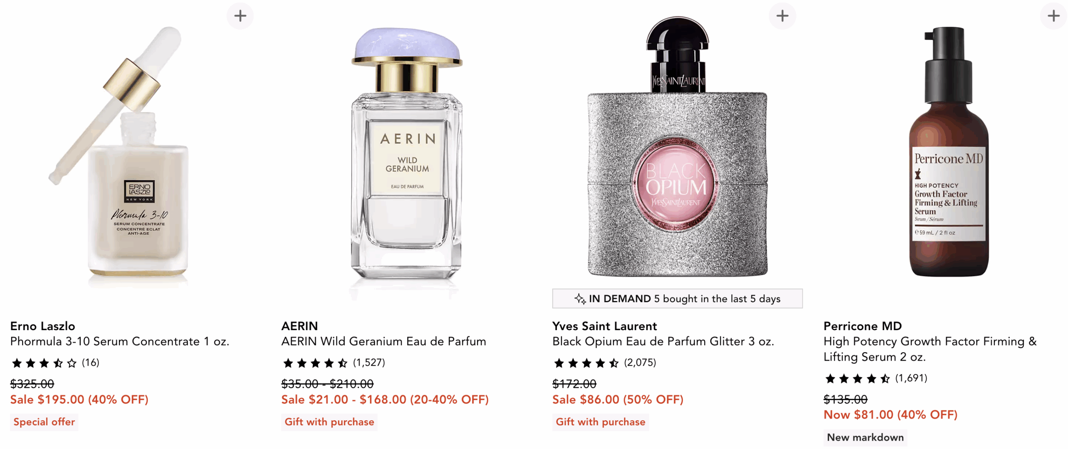Click Special offer badge

(x=44, y=422)
